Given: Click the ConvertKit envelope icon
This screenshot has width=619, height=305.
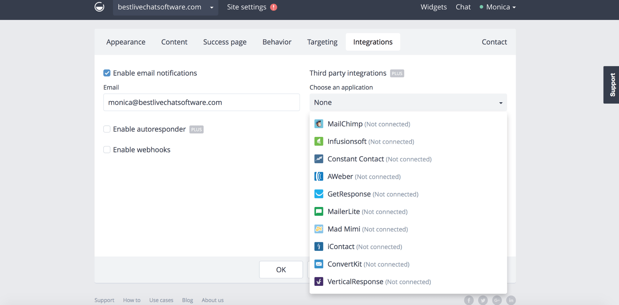Looking at the screenshot, I should (x=319, y=264).
